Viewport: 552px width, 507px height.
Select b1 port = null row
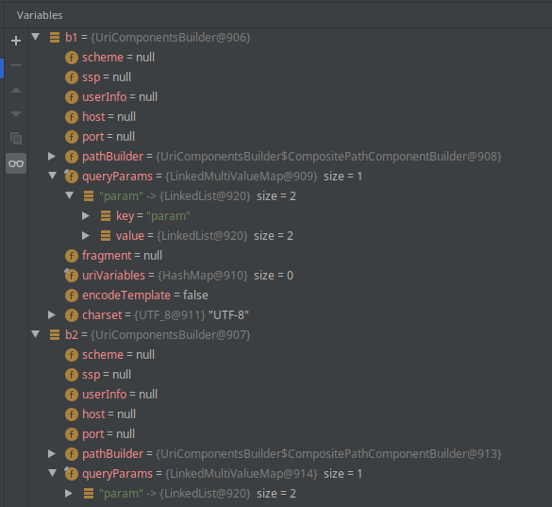(x=290, y=137)
